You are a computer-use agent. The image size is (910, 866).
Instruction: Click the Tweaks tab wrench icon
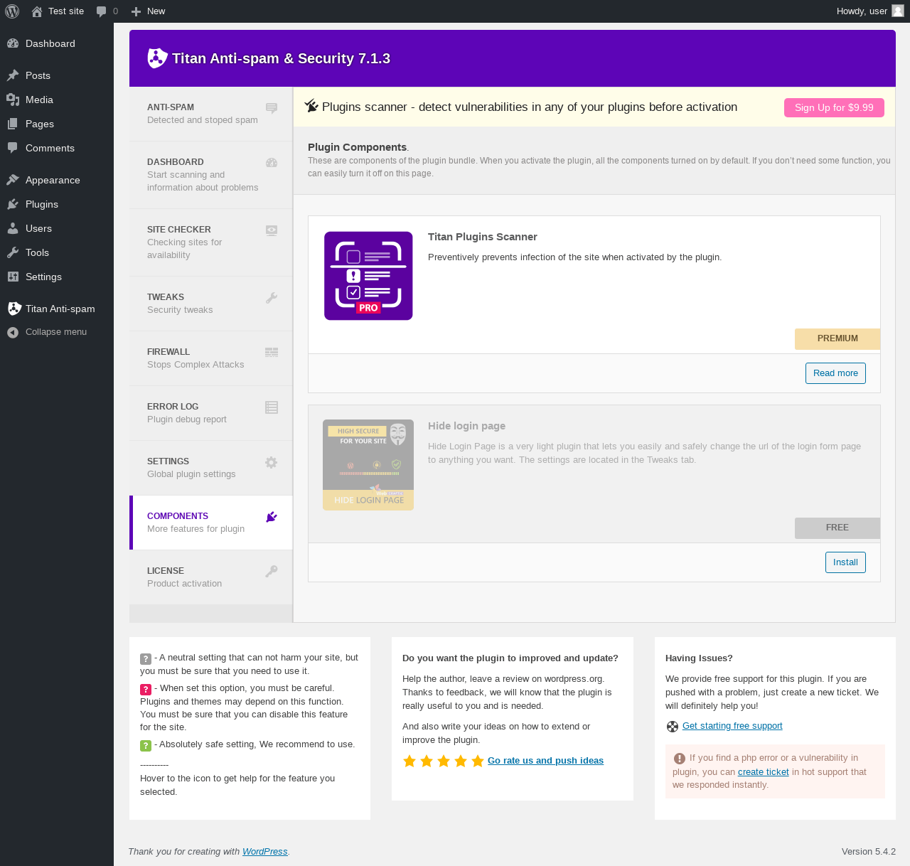pyautogui.click(x=272, y=298)
